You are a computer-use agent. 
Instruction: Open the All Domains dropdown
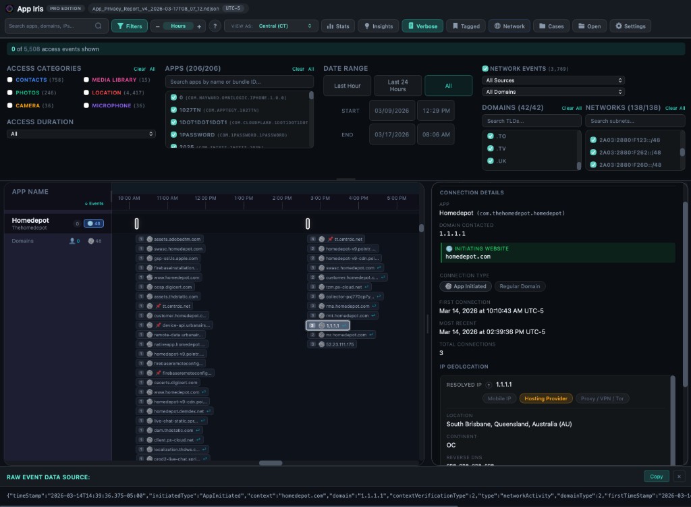pyautogui.click(x=554, y=92)
